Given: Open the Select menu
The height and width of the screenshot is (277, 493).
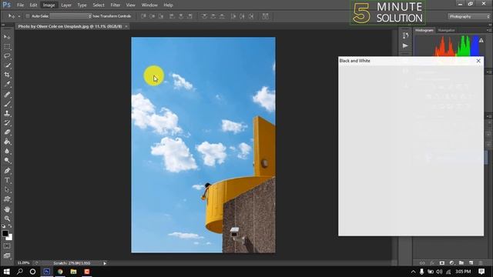Looking at the screenshot, I should tap(99, 5).
